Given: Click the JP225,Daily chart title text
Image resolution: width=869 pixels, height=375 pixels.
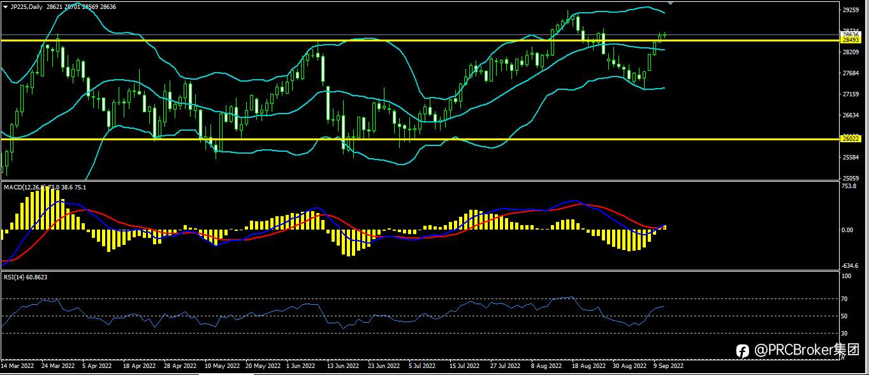Looking at the screenshot, I should (27, 6).
